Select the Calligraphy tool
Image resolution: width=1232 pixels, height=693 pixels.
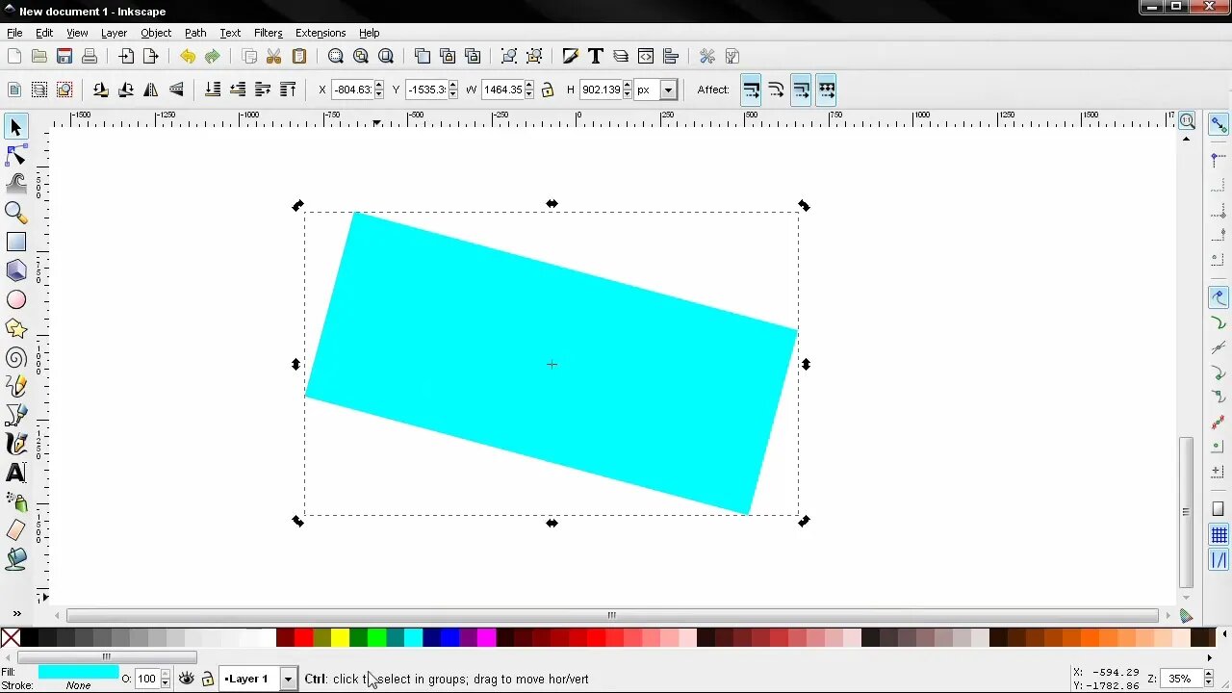point(15,444)
